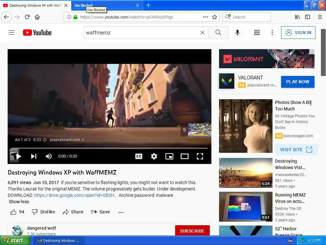Click PLAY NOW for Valorant ad
The image size is (326, 245).
point(298,82)
